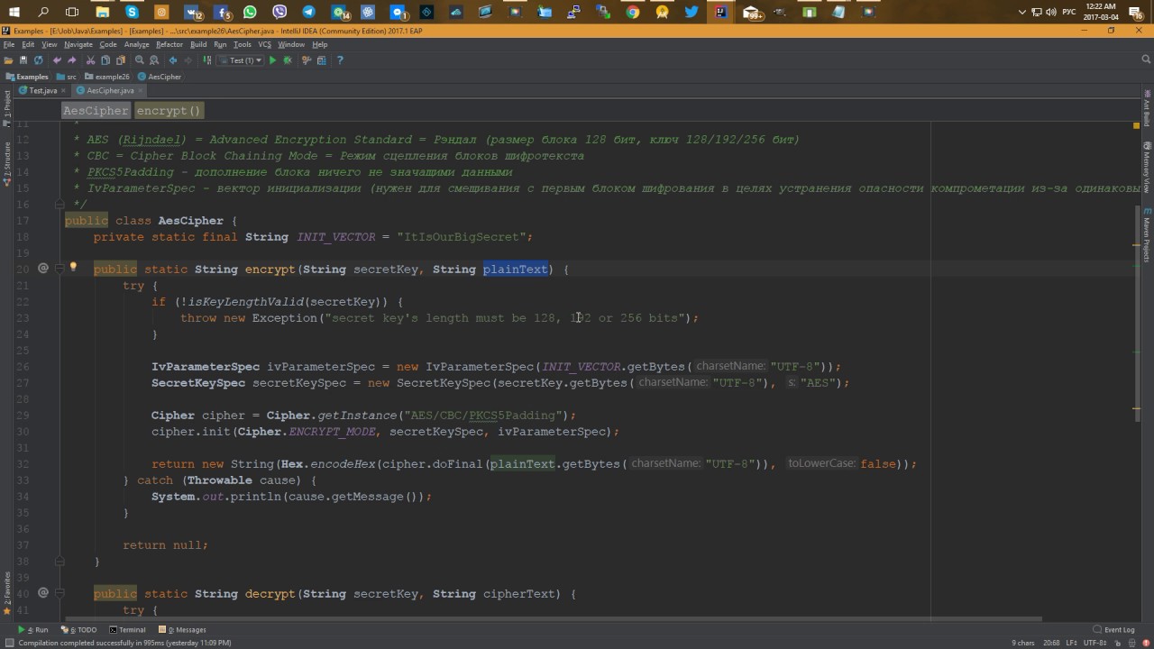Click the @ gutter marker on line 20

click(42, 269)
